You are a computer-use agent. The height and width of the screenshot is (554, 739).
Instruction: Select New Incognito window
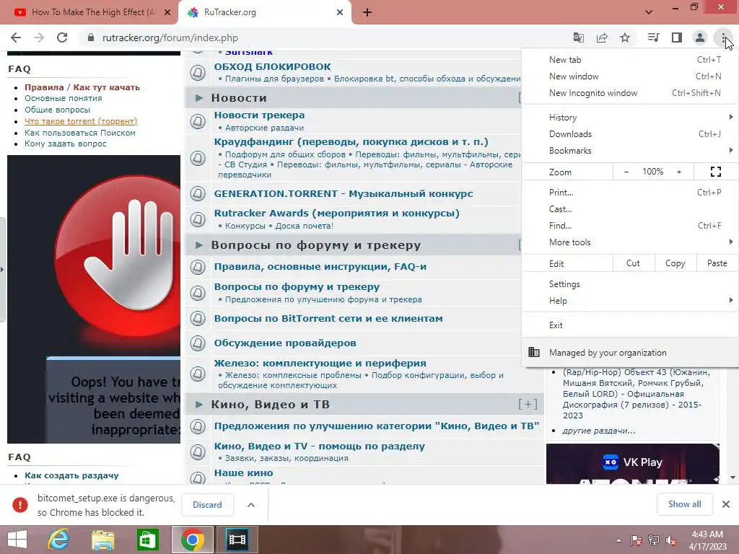(x=630, y=93)
